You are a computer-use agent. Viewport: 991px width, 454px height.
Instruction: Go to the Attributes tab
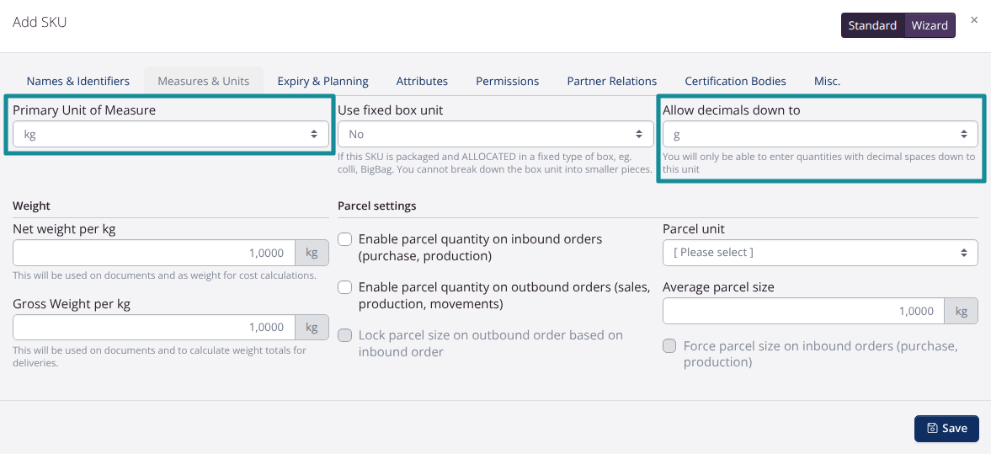point(422,82)
